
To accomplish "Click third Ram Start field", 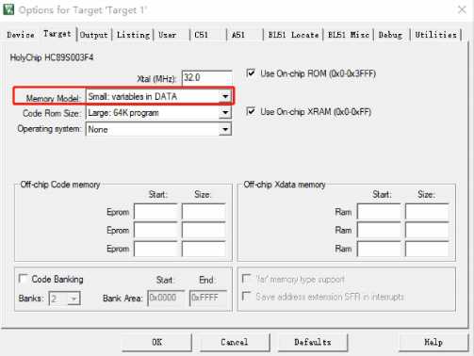I will coord(379,249).
